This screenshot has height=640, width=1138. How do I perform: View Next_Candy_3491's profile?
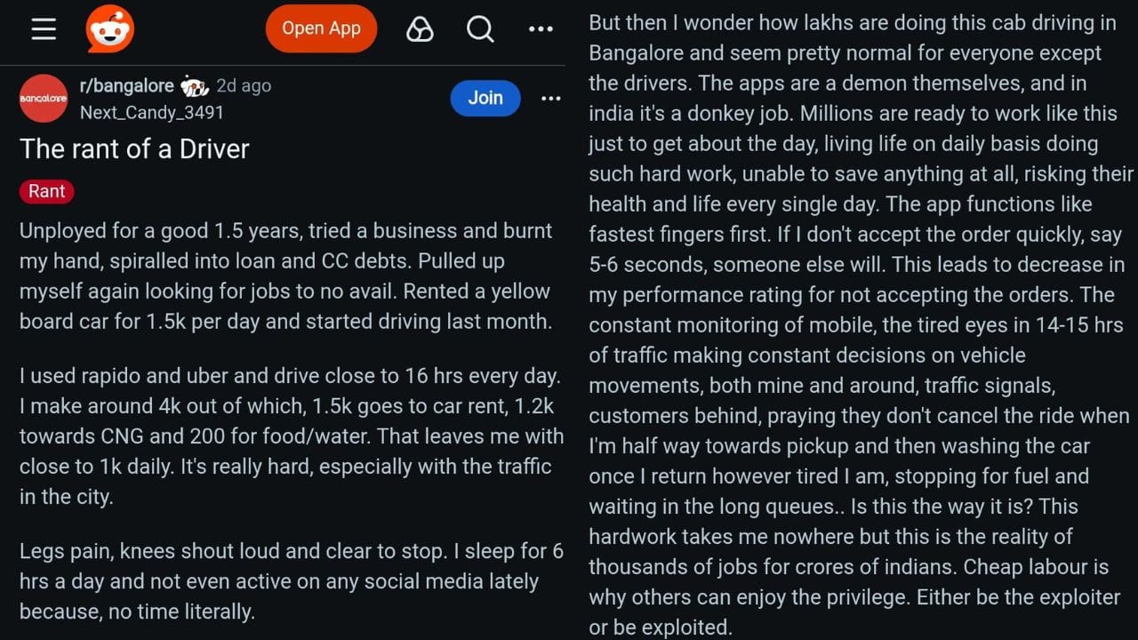(151, 113)
